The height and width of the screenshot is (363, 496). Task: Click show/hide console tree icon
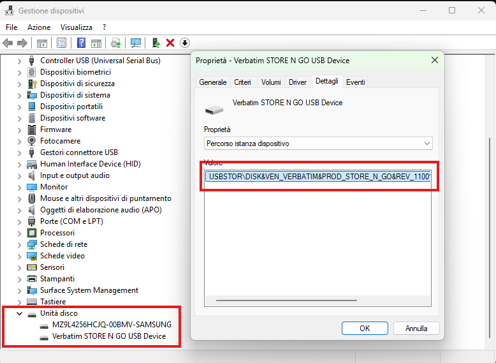(41, 43)
